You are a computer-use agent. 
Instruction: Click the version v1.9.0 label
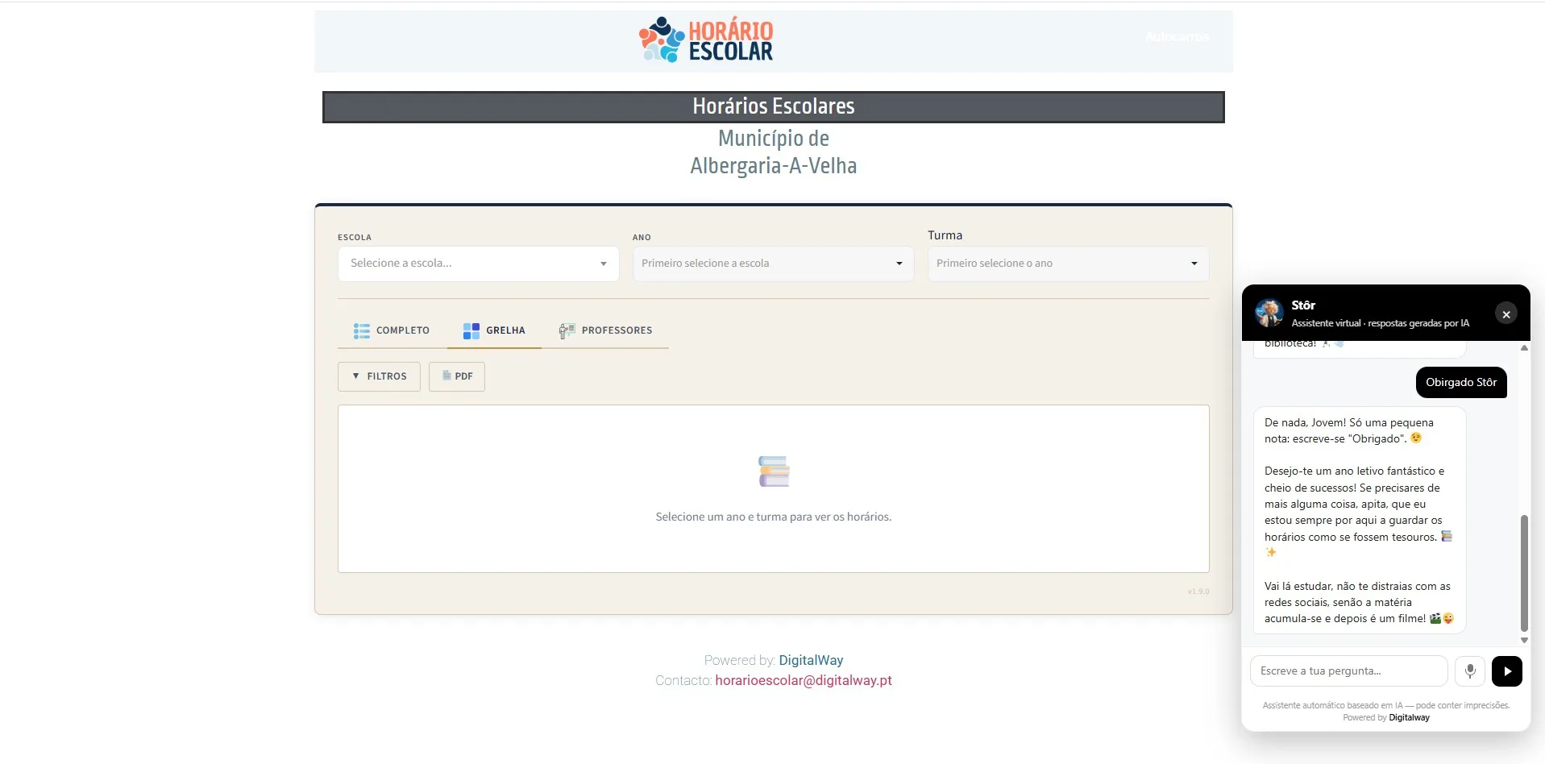pos(1198,592)
